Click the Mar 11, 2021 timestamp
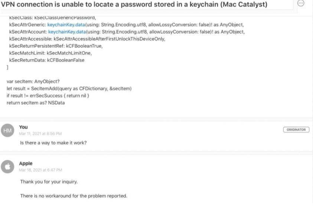Screen dimensions: 313x209 click(40, 134)
